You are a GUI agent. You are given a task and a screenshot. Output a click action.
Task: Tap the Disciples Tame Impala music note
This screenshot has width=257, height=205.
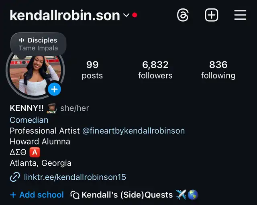[x=39, y=44]
